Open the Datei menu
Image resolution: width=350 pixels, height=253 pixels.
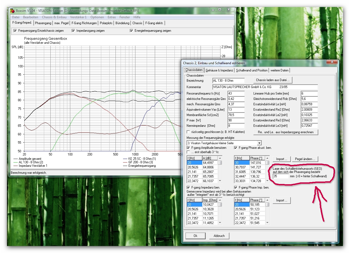pos(16,17)
